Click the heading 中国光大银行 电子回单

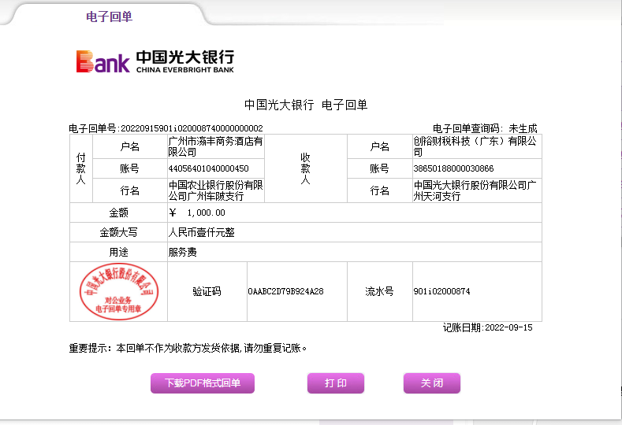306,105
